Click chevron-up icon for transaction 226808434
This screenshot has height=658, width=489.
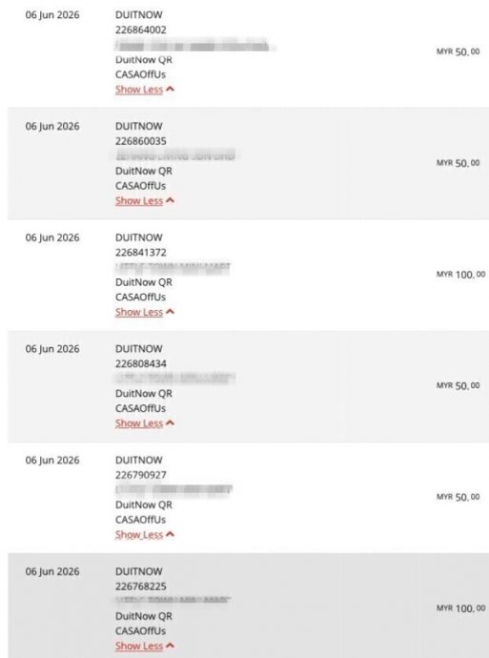tap(170, 422)
